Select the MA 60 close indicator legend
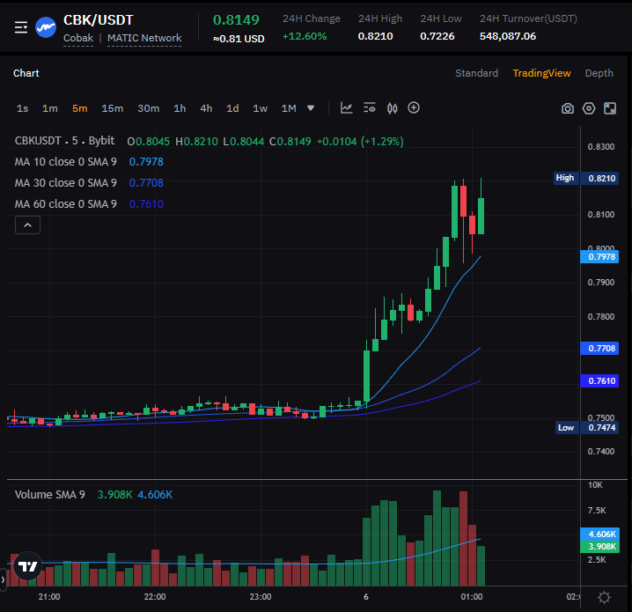 (x=66, y=203)
